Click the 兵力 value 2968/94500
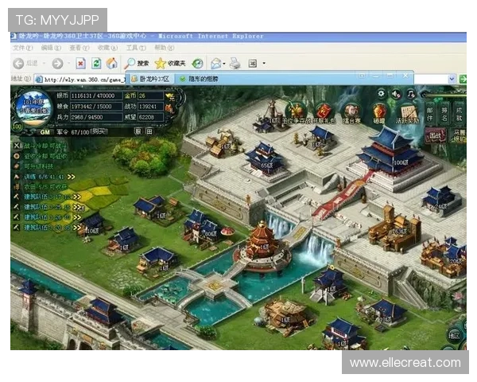 (x=96, y=117)
